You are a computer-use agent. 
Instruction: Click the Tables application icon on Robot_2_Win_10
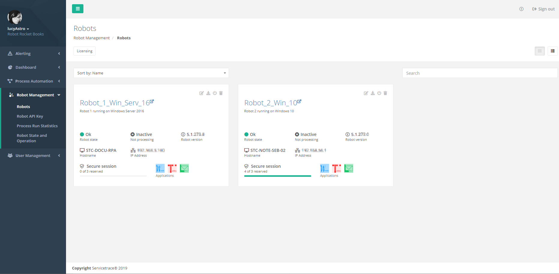(336, 168)
